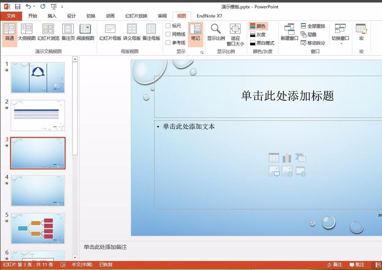The image size is (382, 270).
Task: Open the Zoom (显示比例) dialog
Action: (x=216, y=32)
